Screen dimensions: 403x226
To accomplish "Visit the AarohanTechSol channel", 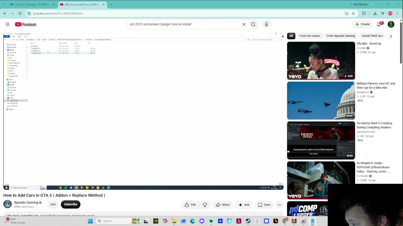I will click(366, 132).
